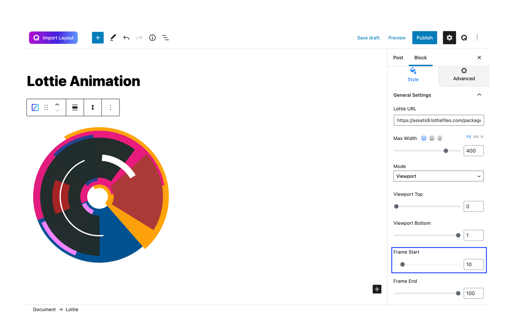This screenshot has width=515, height=336.
Task: Set Max Width unit to EM
Action: (x=476, y=137)
